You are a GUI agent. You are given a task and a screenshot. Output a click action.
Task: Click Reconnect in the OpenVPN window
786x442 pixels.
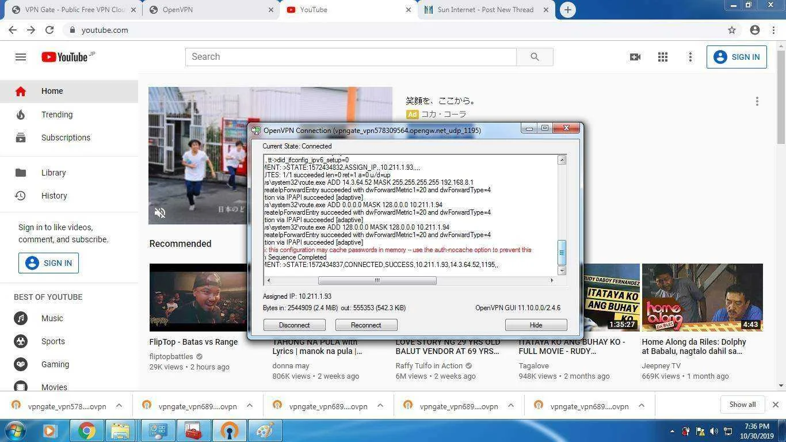click(366, 325)
